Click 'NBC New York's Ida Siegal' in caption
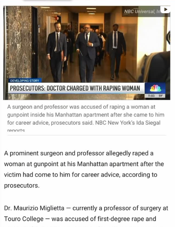Screen dimensions: 175x227 [x=128, y=123]
